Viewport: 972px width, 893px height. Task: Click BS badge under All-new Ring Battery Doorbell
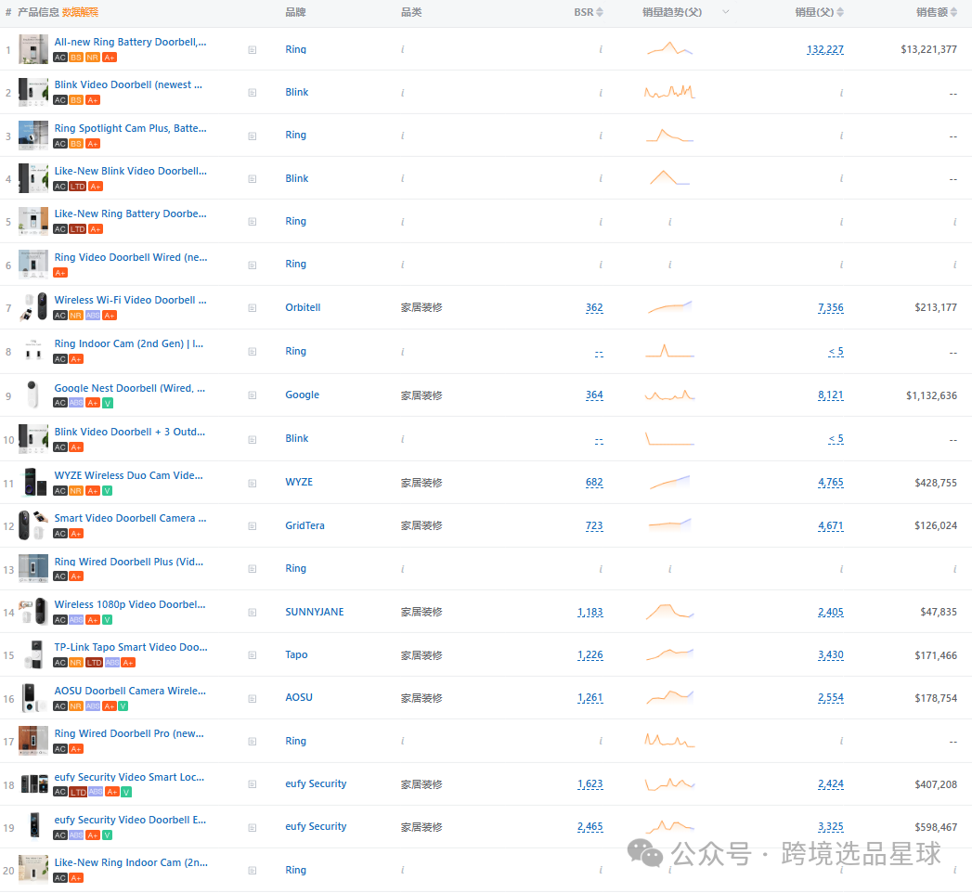(x=76, y=58)
